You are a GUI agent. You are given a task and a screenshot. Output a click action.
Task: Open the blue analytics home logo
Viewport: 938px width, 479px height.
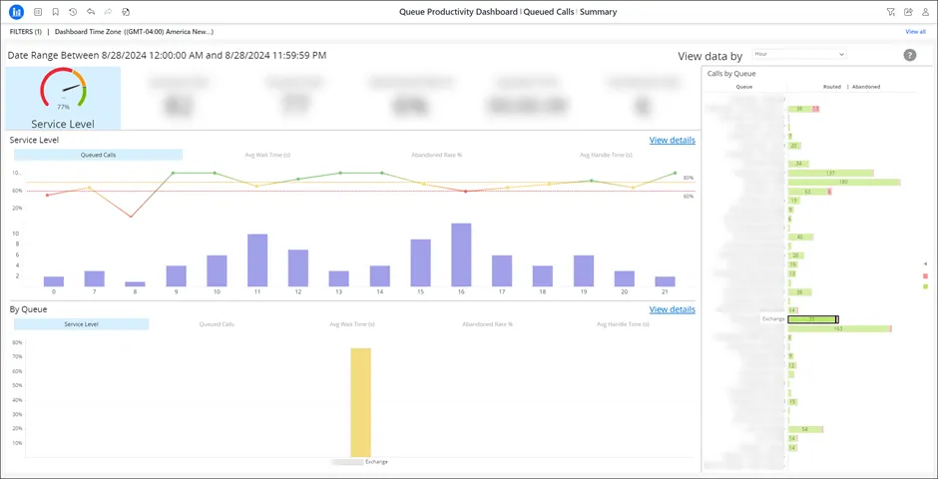click(17, 11)
